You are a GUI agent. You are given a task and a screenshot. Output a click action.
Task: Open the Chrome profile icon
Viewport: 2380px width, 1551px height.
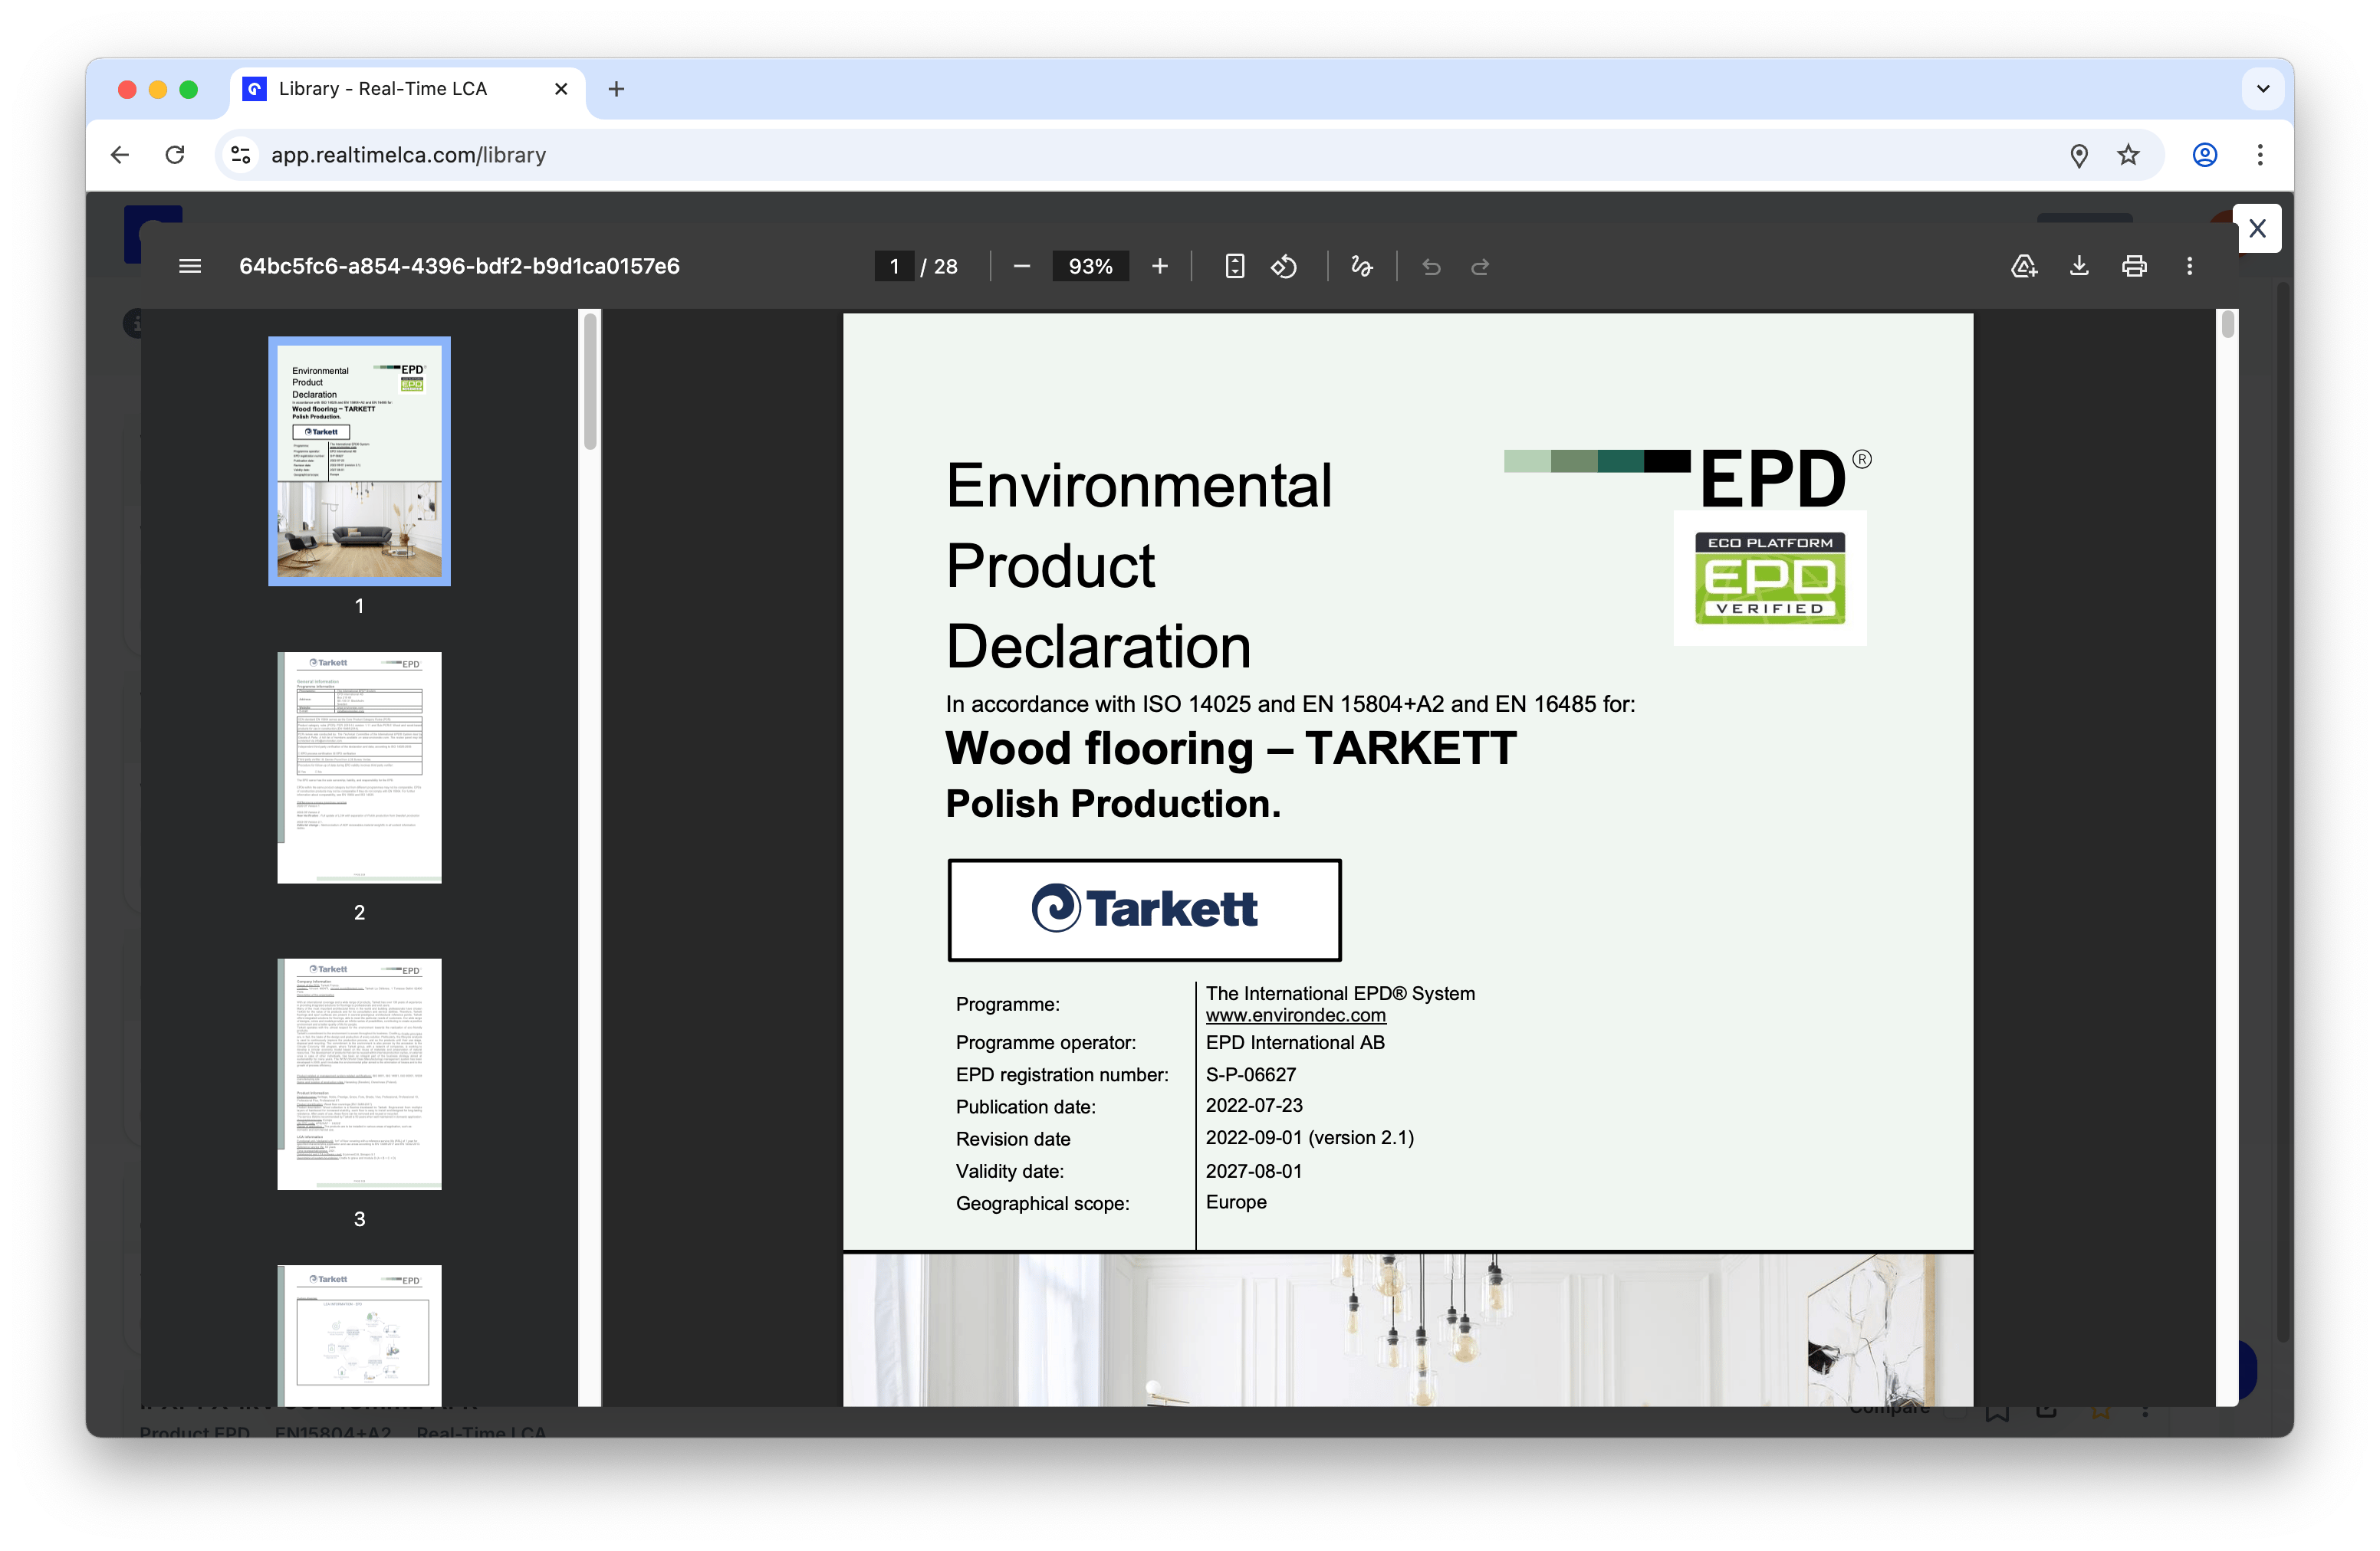2205,155
